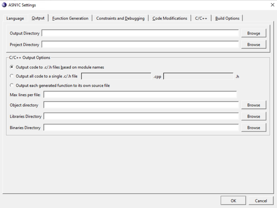This screenshot has height=208, width=277.
Task: Click the single-file .h name field
Action: (198, 76)
